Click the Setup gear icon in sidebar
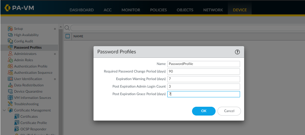Image resolution: width=305 pixels, height=135 pixels. (x=10, y=29)
